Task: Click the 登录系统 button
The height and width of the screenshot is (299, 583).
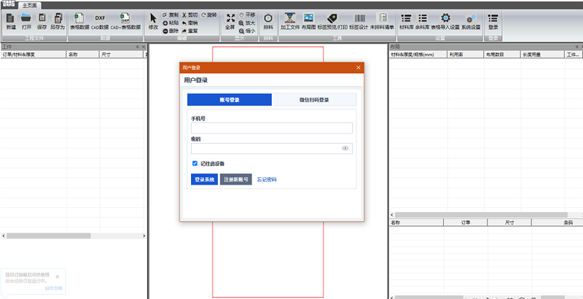Action: click(205, 179)
